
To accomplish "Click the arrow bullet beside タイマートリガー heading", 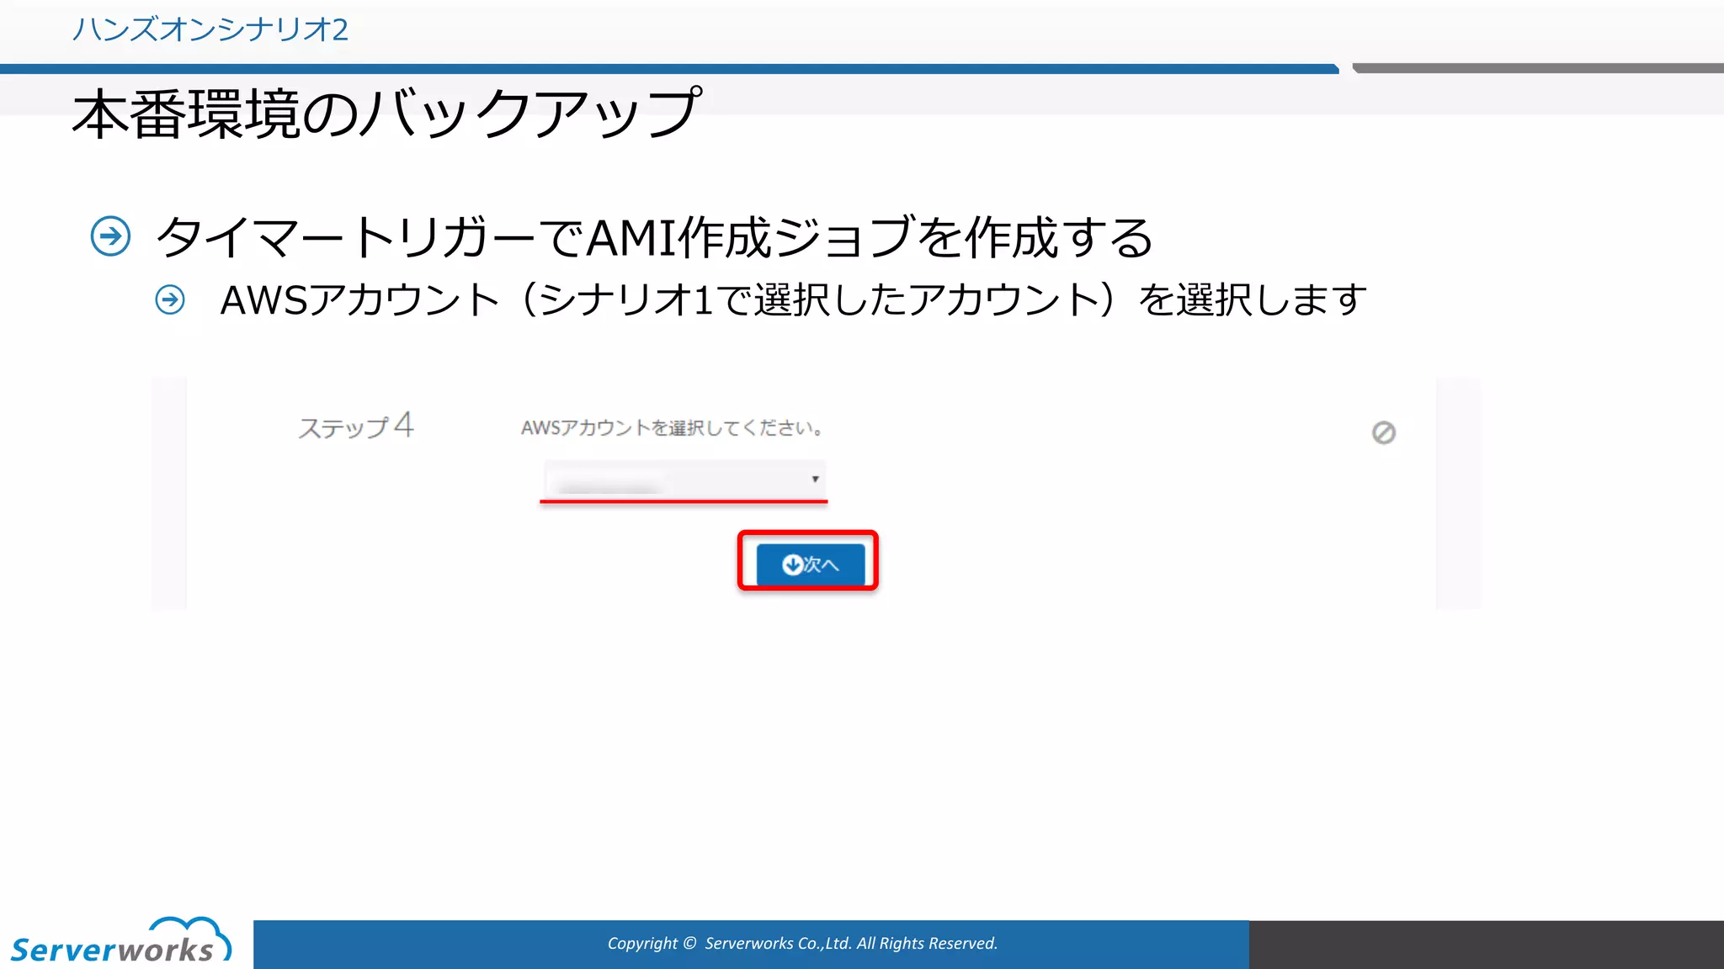I will 110,236.
